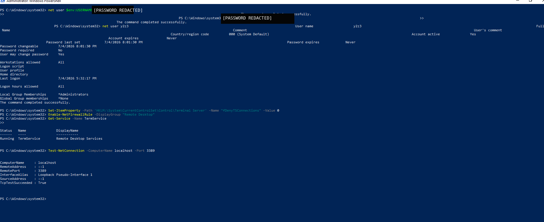
Task: Select 'Yes' beside User may change password
Action: pos(61,54)
